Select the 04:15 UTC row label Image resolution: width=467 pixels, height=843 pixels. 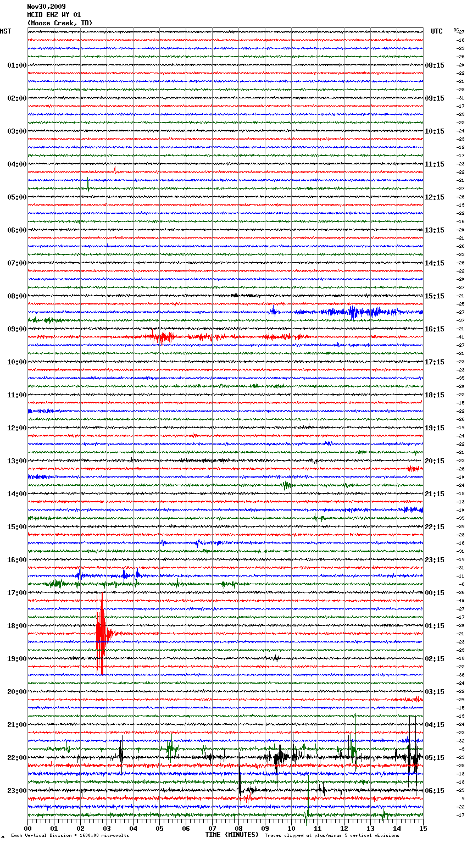coord(435,725)
